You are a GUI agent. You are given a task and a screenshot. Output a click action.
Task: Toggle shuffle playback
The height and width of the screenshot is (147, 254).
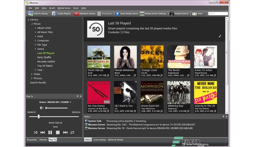[36, 132]
